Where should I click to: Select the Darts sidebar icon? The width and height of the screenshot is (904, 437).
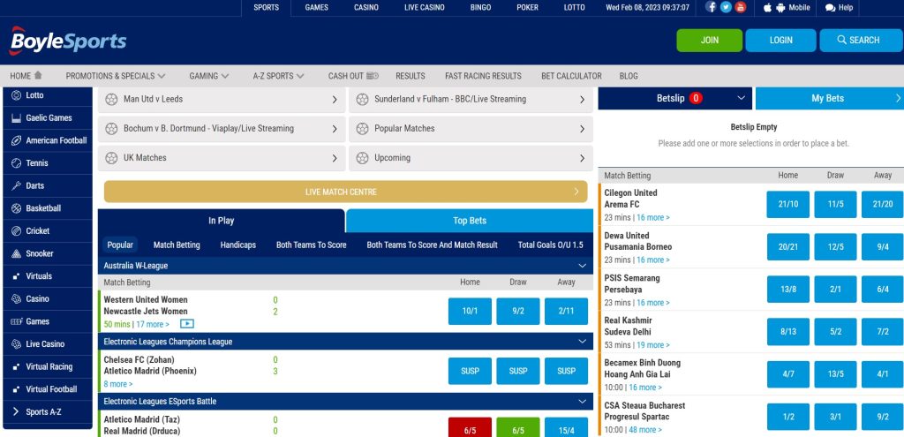16,185
